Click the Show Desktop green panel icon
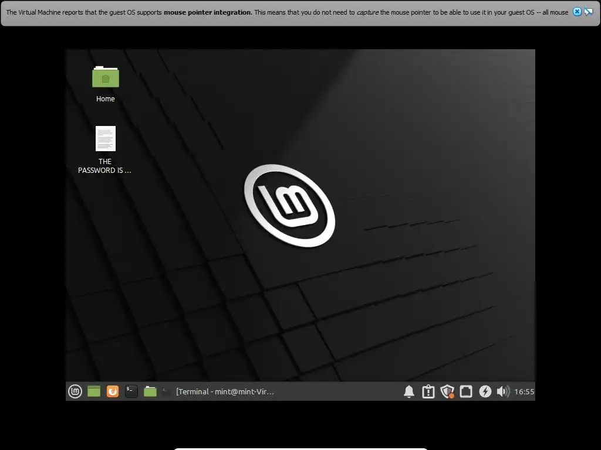Viewport: 601px width, 450px height. coord(94,391)
